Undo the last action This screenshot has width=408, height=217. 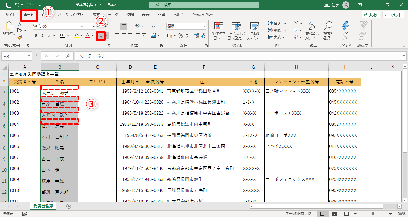click(17, 5)
